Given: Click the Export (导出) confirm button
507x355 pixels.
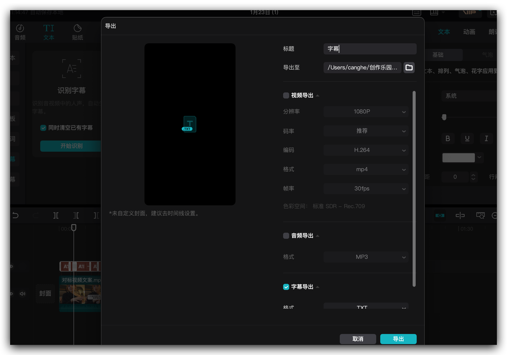Looking at the screenshot, I should click(398, 339).
